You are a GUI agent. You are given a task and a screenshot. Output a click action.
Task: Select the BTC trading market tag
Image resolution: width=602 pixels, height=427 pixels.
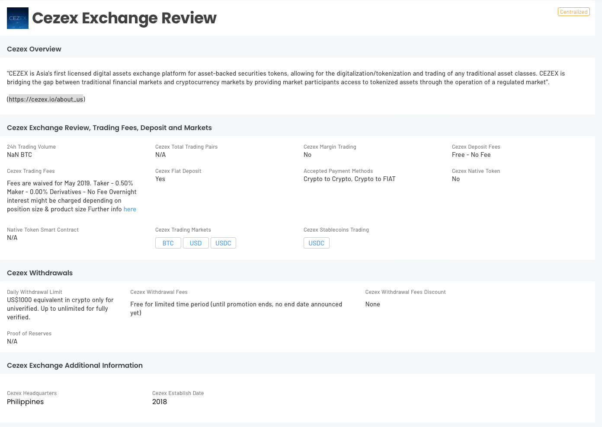tap(168, 243)
